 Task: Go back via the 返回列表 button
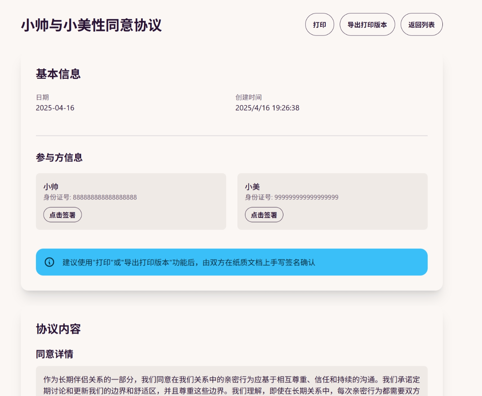pyautogui.click(x=421, y=25)
